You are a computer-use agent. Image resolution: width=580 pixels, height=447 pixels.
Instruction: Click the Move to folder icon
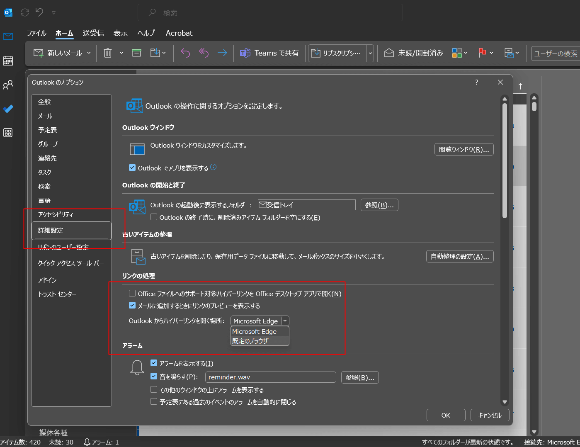pos(155,53)
